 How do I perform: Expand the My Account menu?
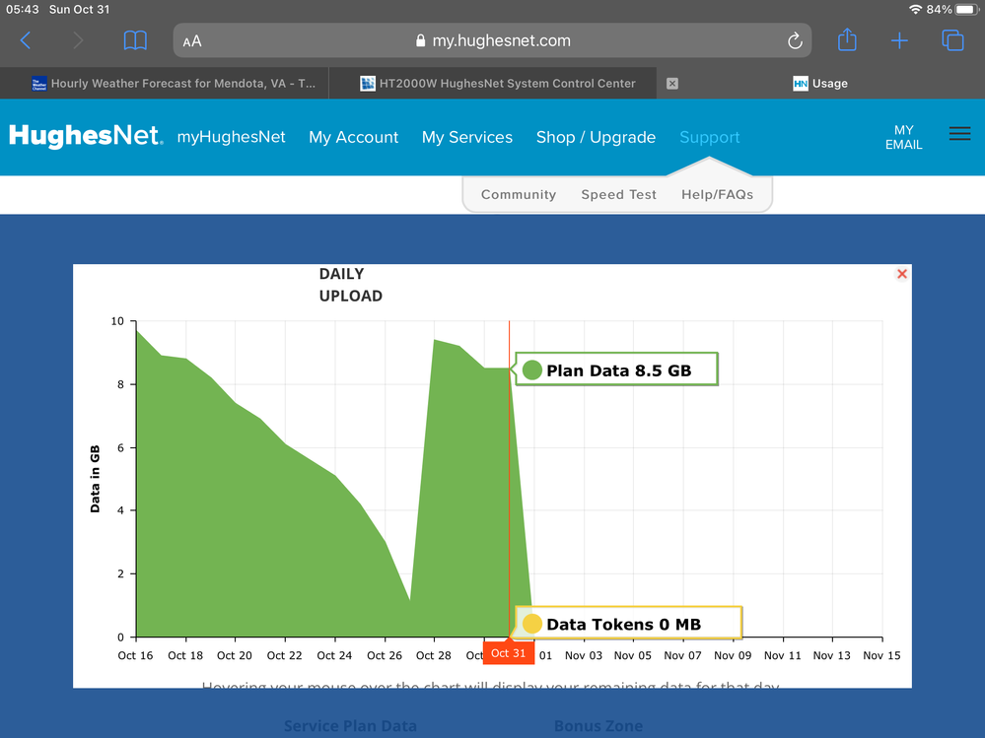pyautogui.click(x=353, y=137)
